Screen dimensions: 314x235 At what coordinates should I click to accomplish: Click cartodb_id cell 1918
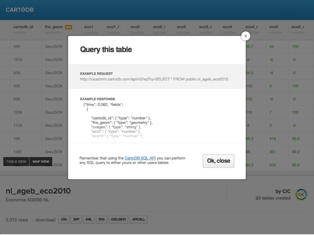(x=18, y=60)
